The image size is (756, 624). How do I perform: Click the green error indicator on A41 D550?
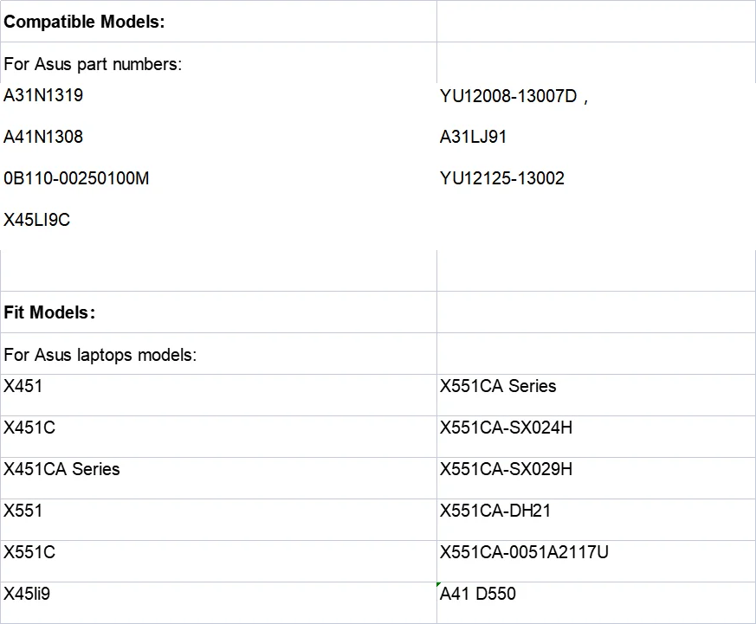[x=440, y=585]
